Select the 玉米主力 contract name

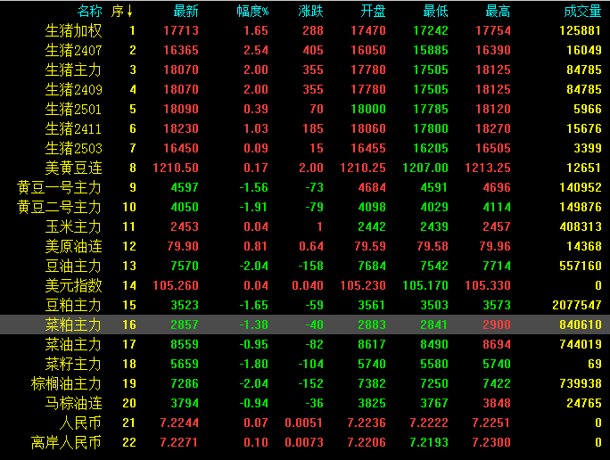coord(74,226)
